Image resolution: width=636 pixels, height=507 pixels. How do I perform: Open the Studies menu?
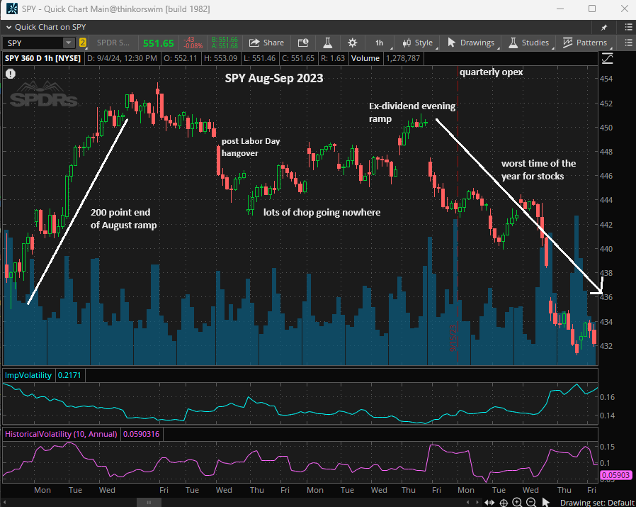tap(529, 43)
